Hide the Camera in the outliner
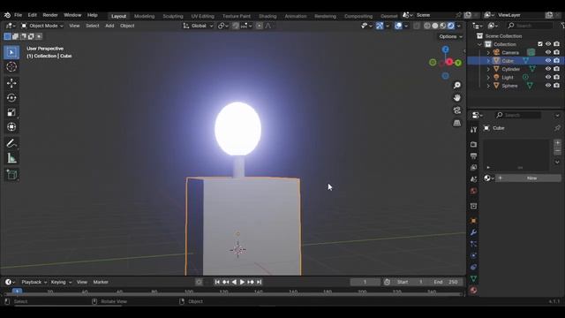The width and height of the screenshot is (565, 318). coord(548,52)
